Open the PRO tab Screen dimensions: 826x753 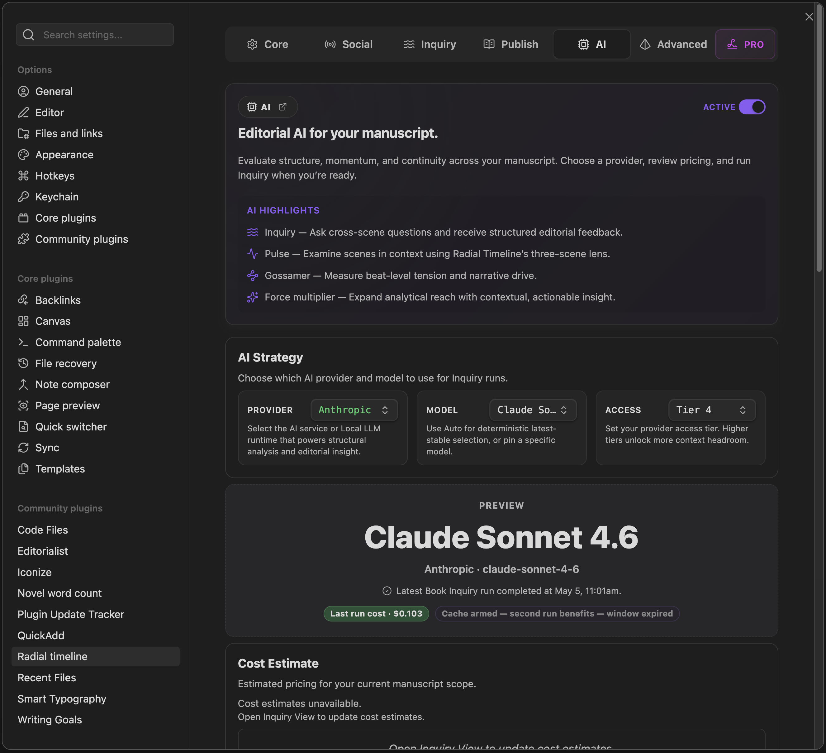[x=745, y=44]
